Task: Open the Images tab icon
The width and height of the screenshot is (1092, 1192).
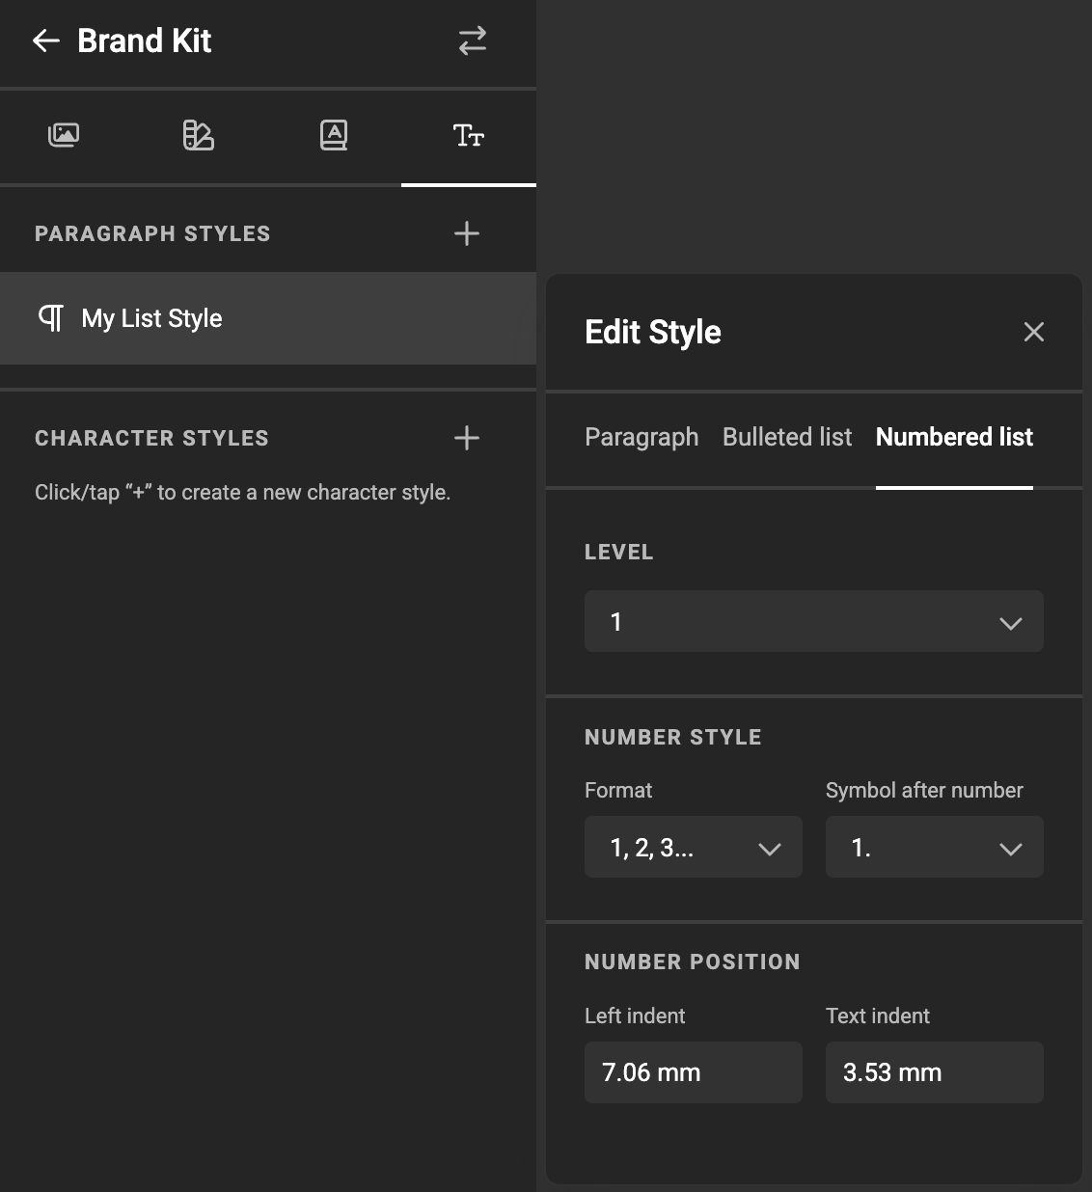Action: 64,135
